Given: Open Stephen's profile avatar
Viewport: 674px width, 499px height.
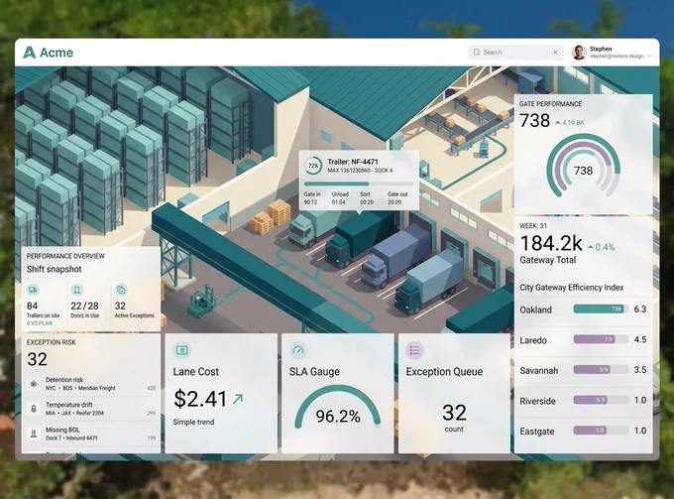Looking at the screenshot, I should 579,53.
